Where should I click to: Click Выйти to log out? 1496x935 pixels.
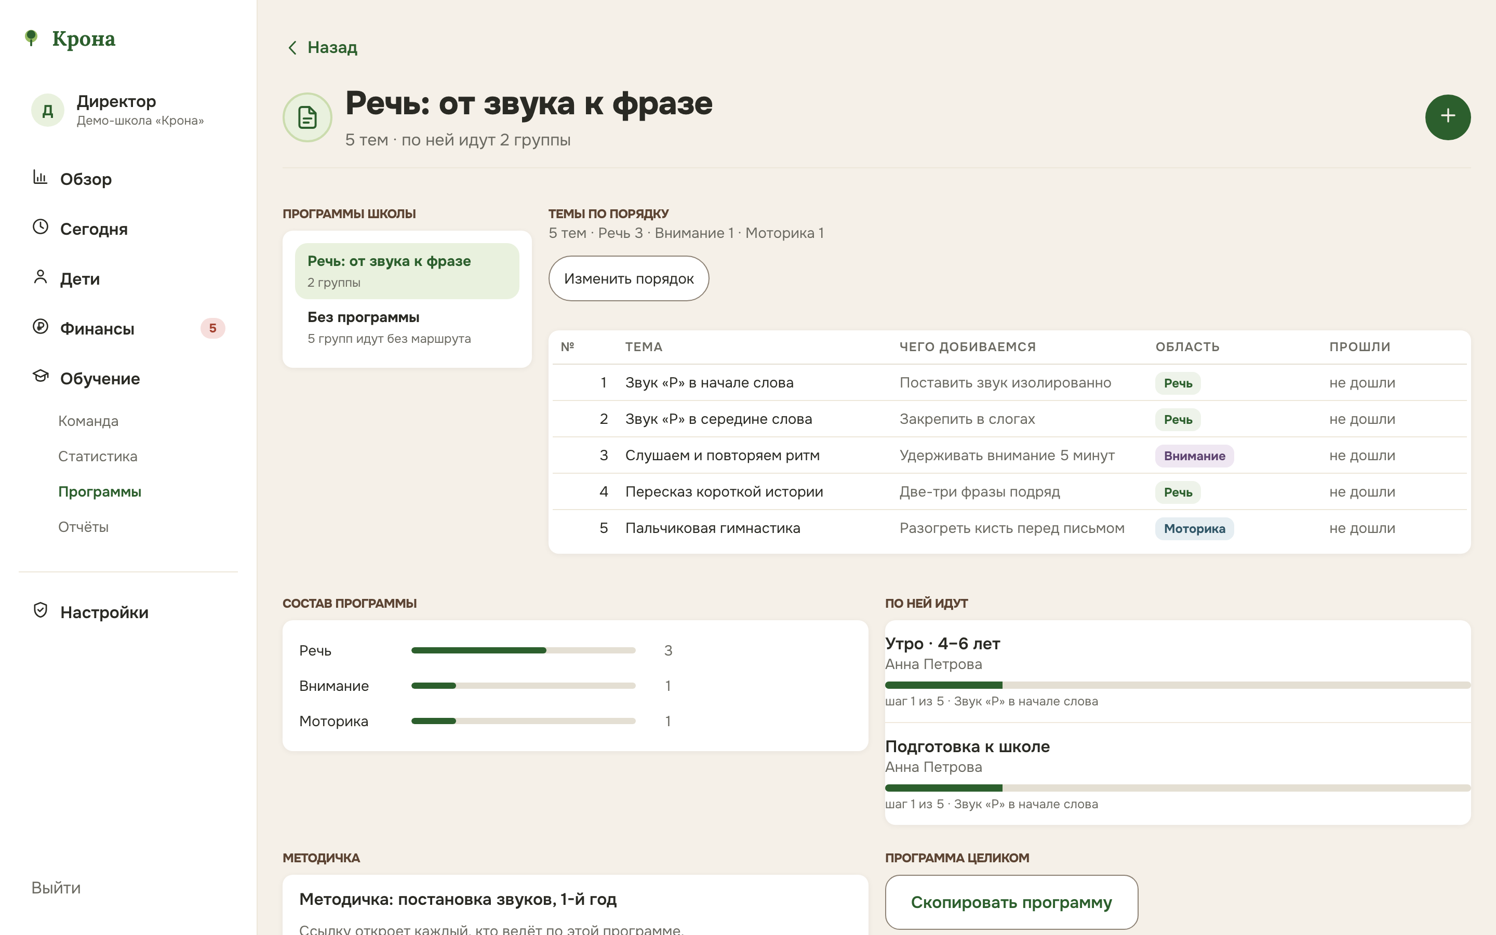click(56, 888)
